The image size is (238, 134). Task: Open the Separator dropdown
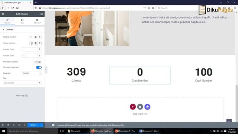pyautogui.click(x=31, y=73)
